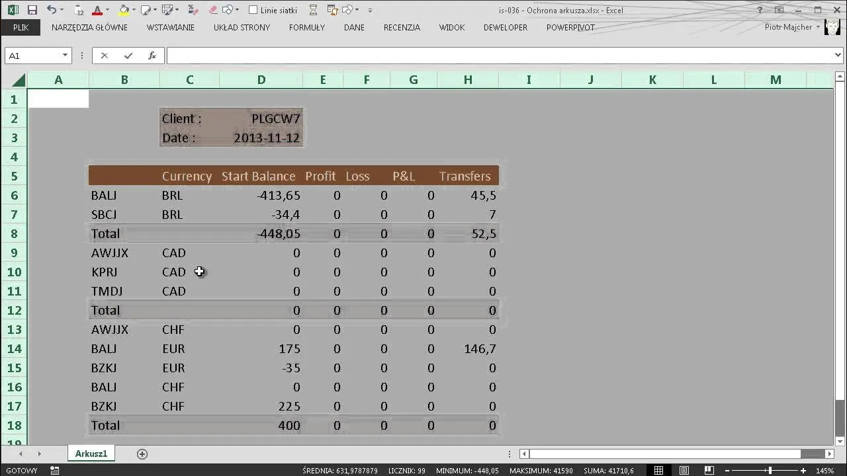Expand the fill color dropdown arrow
847x476 pixels.
[134, 11]
